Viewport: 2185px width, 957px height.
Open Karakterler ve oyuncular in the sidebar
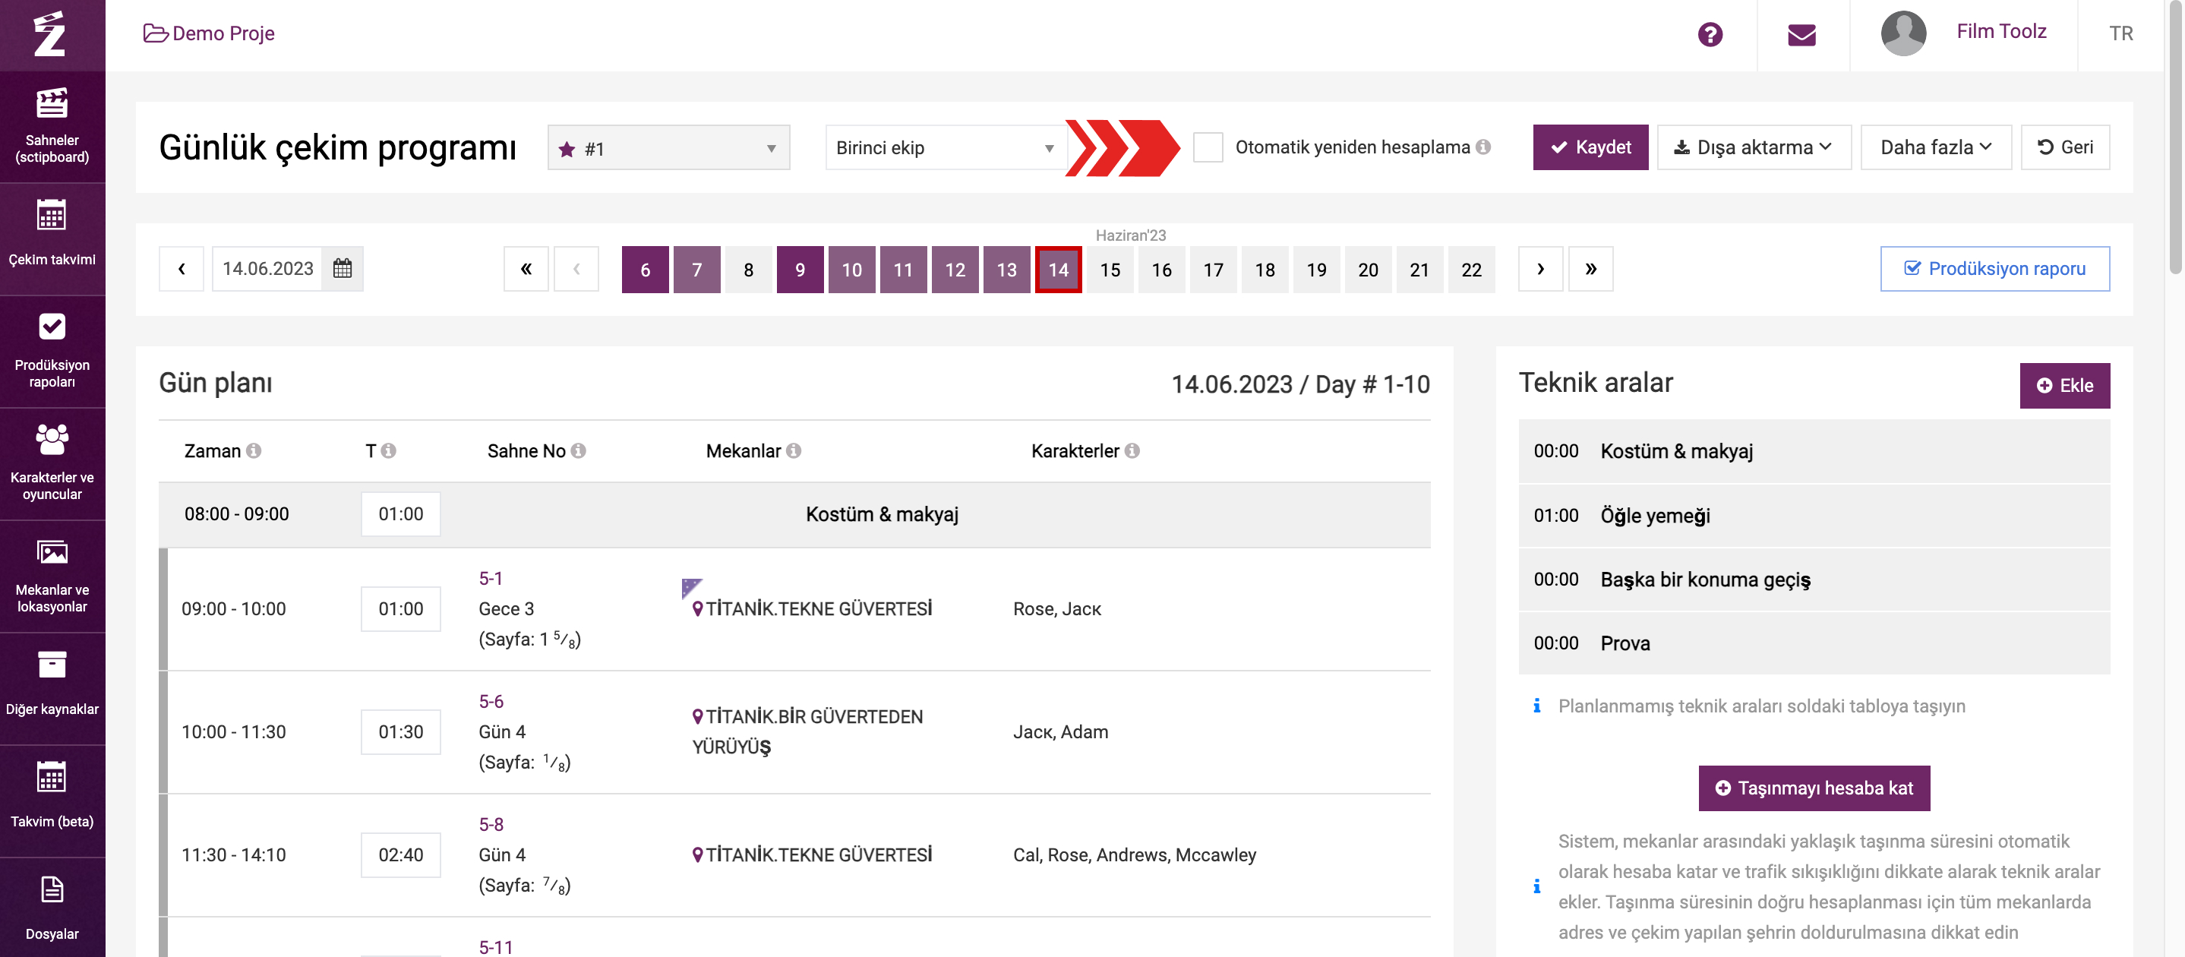[x=52, y=464]
